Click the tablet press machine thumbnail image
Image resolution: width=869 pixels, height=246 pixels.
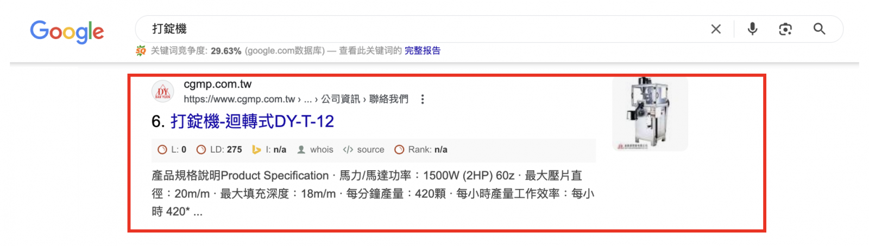click(x=650, y=114)
